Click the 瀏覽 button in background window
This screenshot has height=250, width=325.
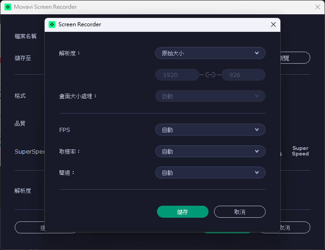[295, 58]
